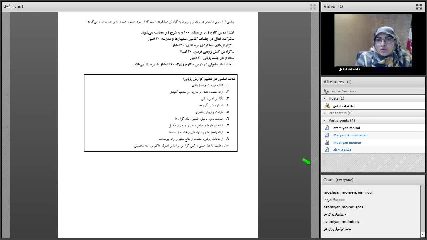Click the user icon beside Maryam Ahmadzadeh
Screen dimensions: 427x240
pos(327,135)
